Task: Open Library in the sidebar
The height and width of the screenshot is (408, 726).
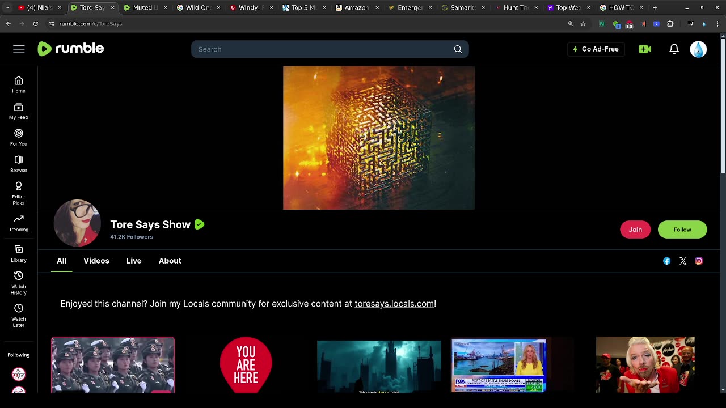Action: pyautogui.click(x=19, y=254)
